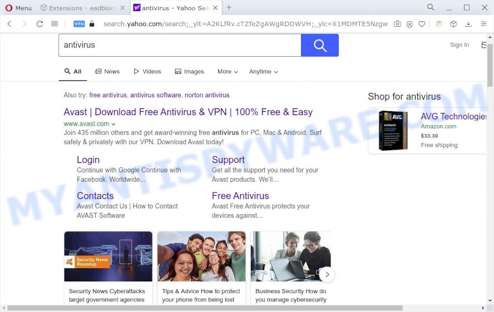Close the antivirus Yahoo Search tab
Screen dimensions: 494x312
point(215,8)
